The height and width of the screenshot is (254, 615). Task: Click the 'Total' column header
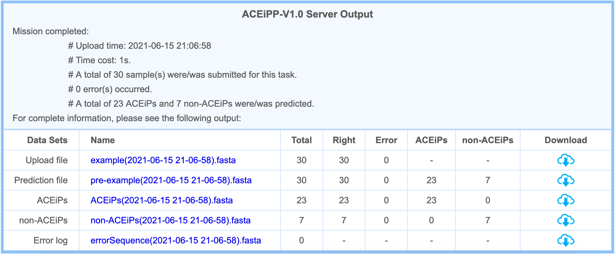click(302, 140)
